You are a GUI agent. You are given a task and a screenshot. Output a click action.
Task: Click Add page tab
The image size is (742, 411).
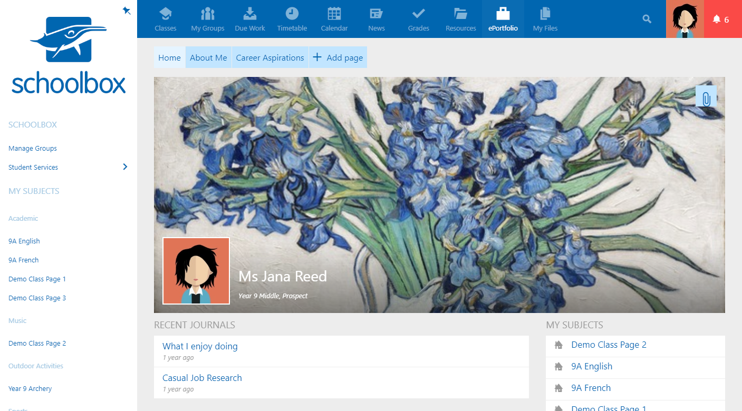[338, 57]
